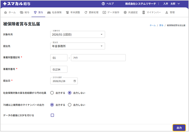Open the 対象年月 dropdown
This screenshot has width=189, height=132.
click(78, 34)
